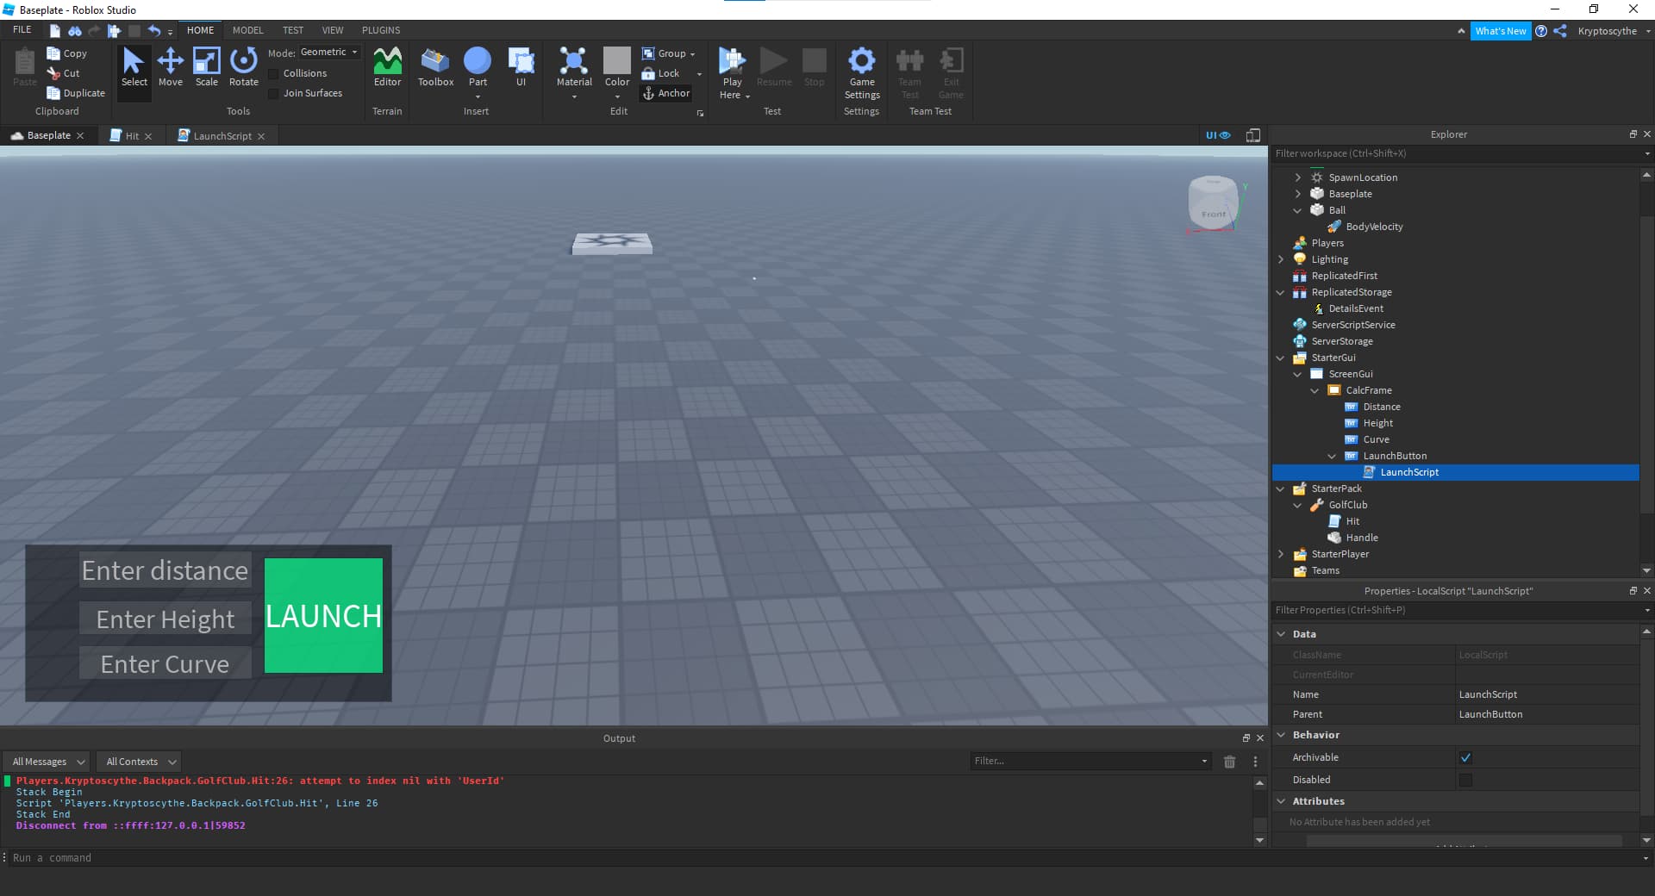
Task: Click the share icon near username
Action: pos(1560,31)
